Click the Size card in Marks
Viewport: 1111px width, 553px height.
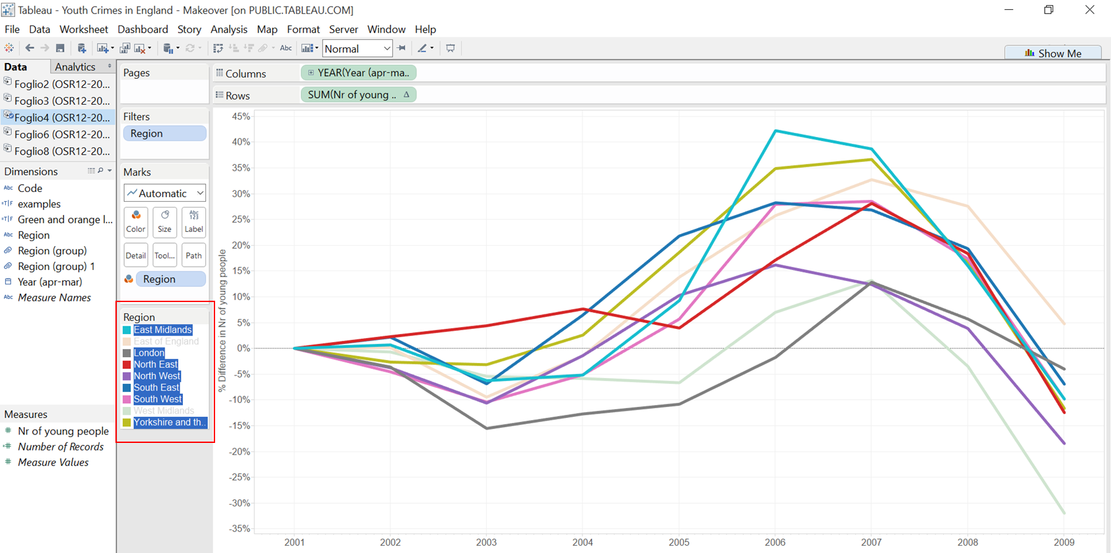tap(165, 221)
